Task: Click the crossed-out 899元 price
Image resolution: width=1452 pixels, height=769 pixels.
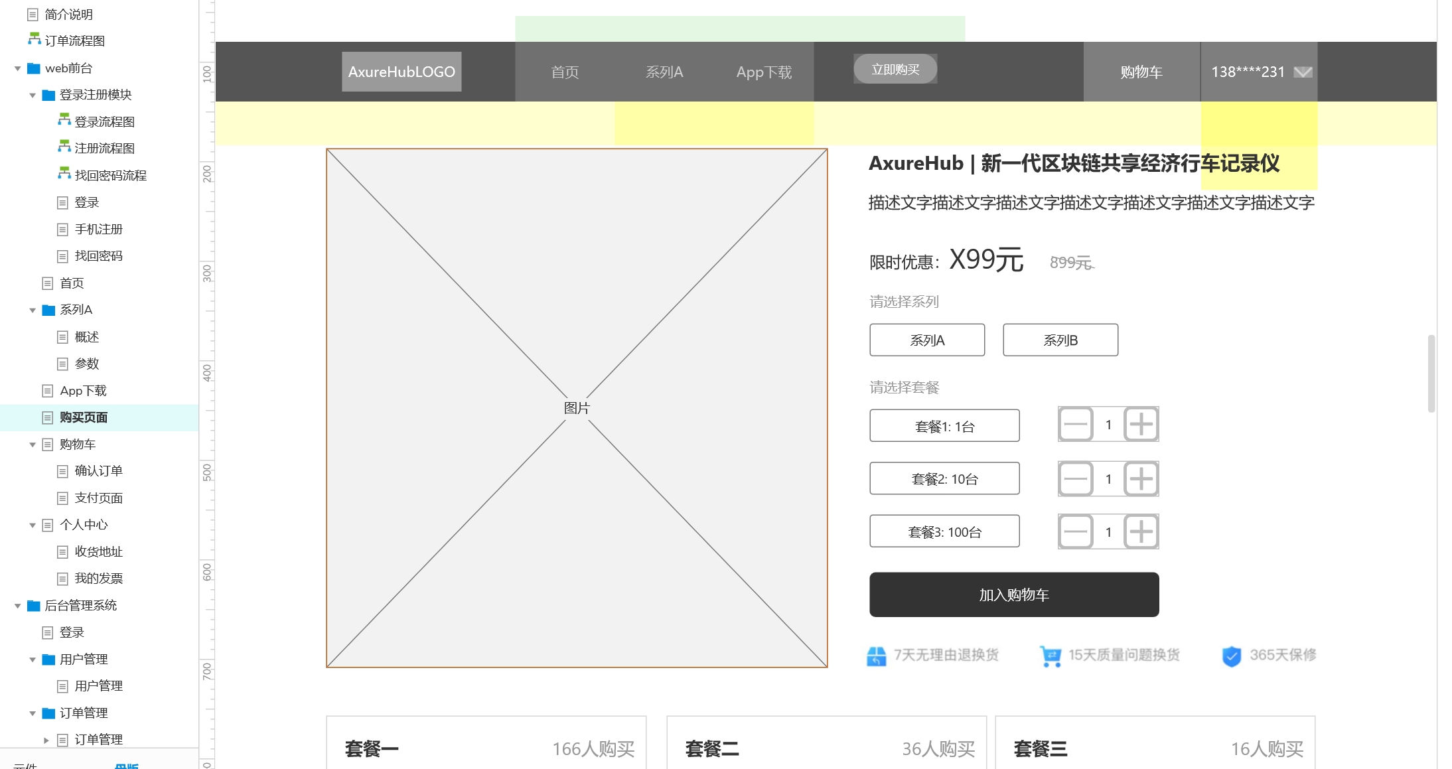Action: [x=1071, y=263]
